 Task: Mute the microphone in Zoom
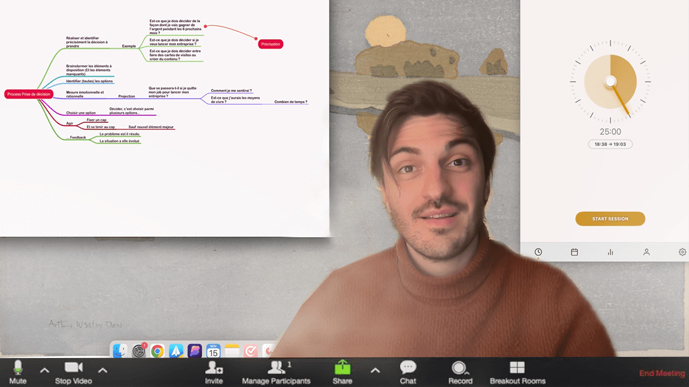point(18,372)
